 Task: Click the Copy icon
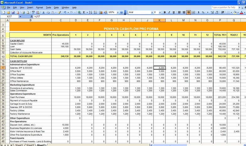[x=48, y=13]
